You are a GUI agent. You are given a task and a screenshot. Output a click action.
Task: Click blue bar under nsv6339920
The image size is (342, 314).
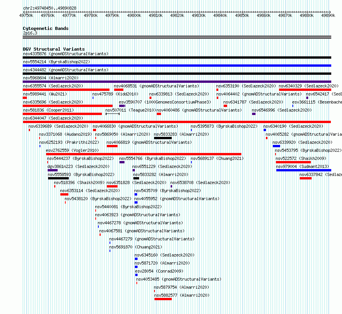[276, 146]
